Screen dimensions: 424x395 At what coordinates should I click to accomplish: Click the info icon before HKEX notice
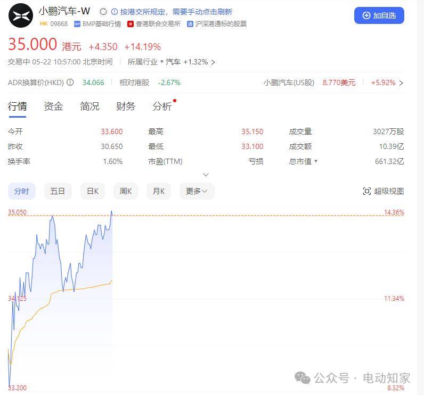click(115, 12)
